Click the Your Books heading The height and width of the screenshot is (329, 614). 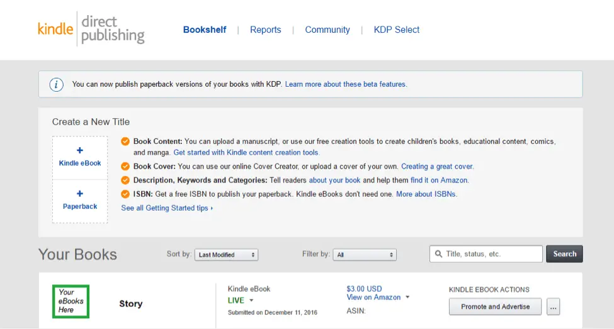77,255
